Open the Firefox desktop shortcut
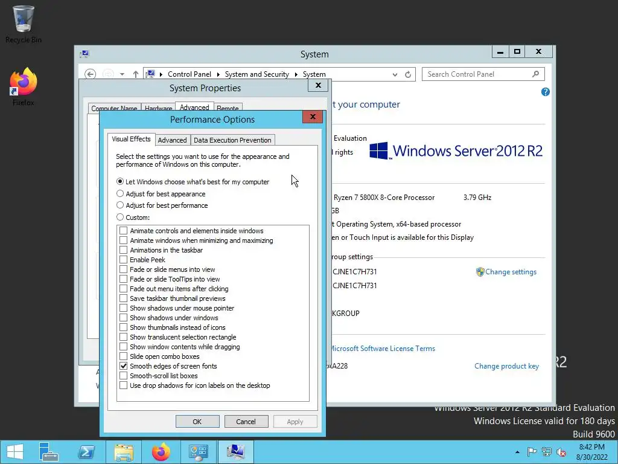The image size is (618, 464). point(24,86)
